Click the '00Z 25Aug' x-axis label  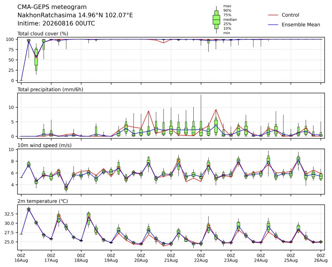point(291,258)
